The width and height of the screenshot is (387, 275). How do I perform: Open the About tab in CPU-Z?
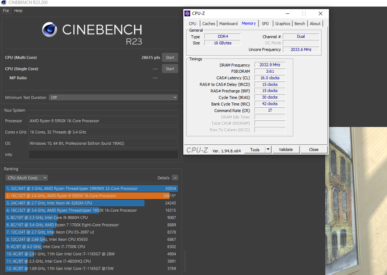[x=315, y=24]
